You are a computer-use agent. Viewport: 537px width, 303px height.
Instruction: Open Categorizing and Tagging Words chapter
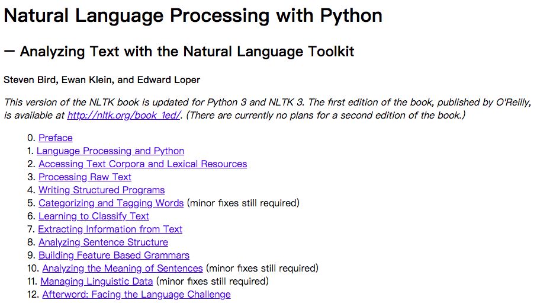111,203
